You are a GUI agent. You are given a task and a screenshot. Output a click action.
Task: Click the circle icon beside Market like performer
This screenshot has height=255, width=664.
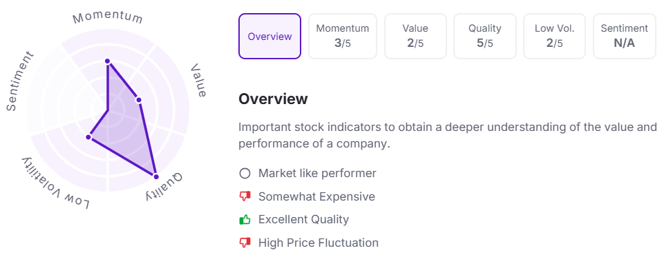tap(245, 174)
